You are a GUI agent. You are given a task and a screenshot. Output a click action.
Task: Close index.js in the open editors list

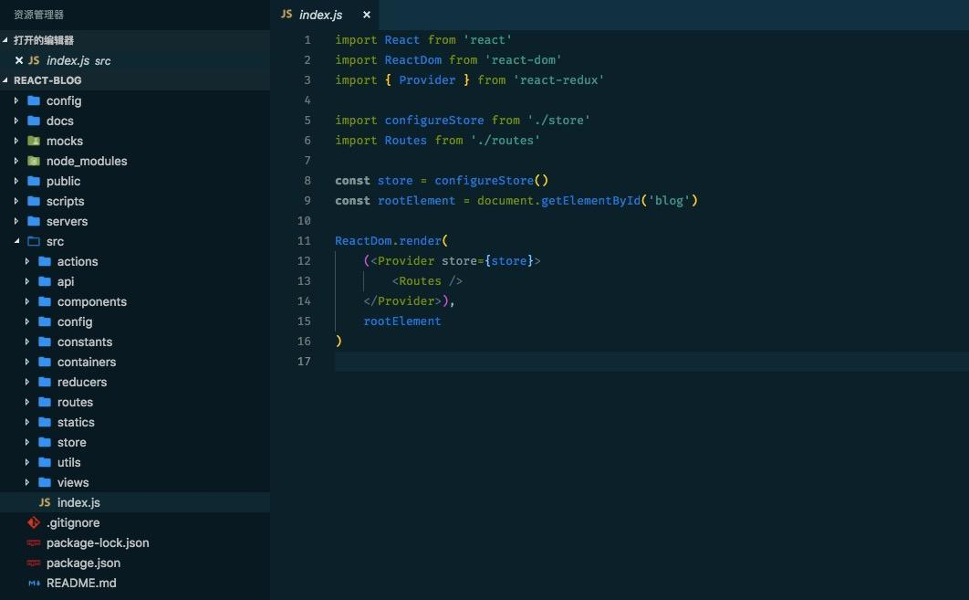[18, 60]
